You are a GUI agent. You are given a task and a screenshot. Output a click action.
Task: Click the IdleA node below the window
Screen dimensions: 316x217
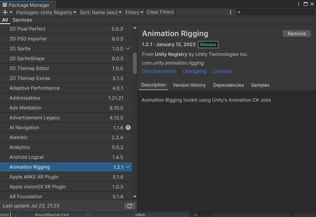coord(140,215)
